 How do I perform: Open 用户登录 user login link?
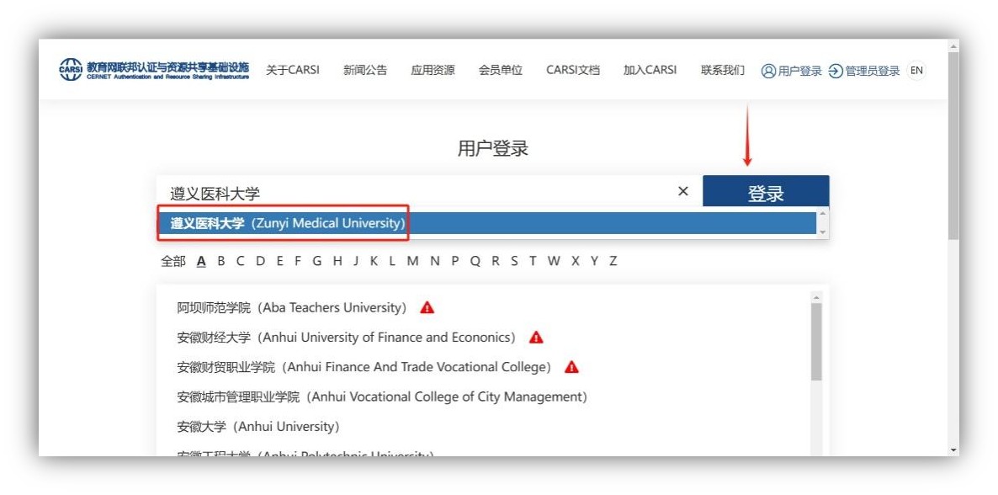[x=792, y=71]
